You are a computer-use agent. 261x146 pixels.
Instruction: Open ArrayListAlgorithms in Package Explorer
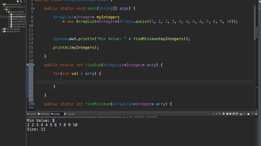19,17
